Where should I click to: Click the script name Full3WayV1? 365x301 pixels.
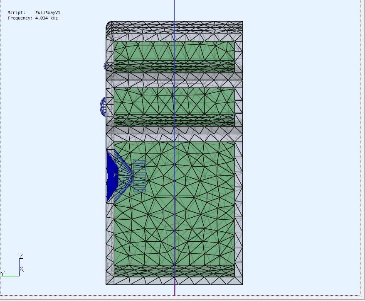[x=48, y=12]
